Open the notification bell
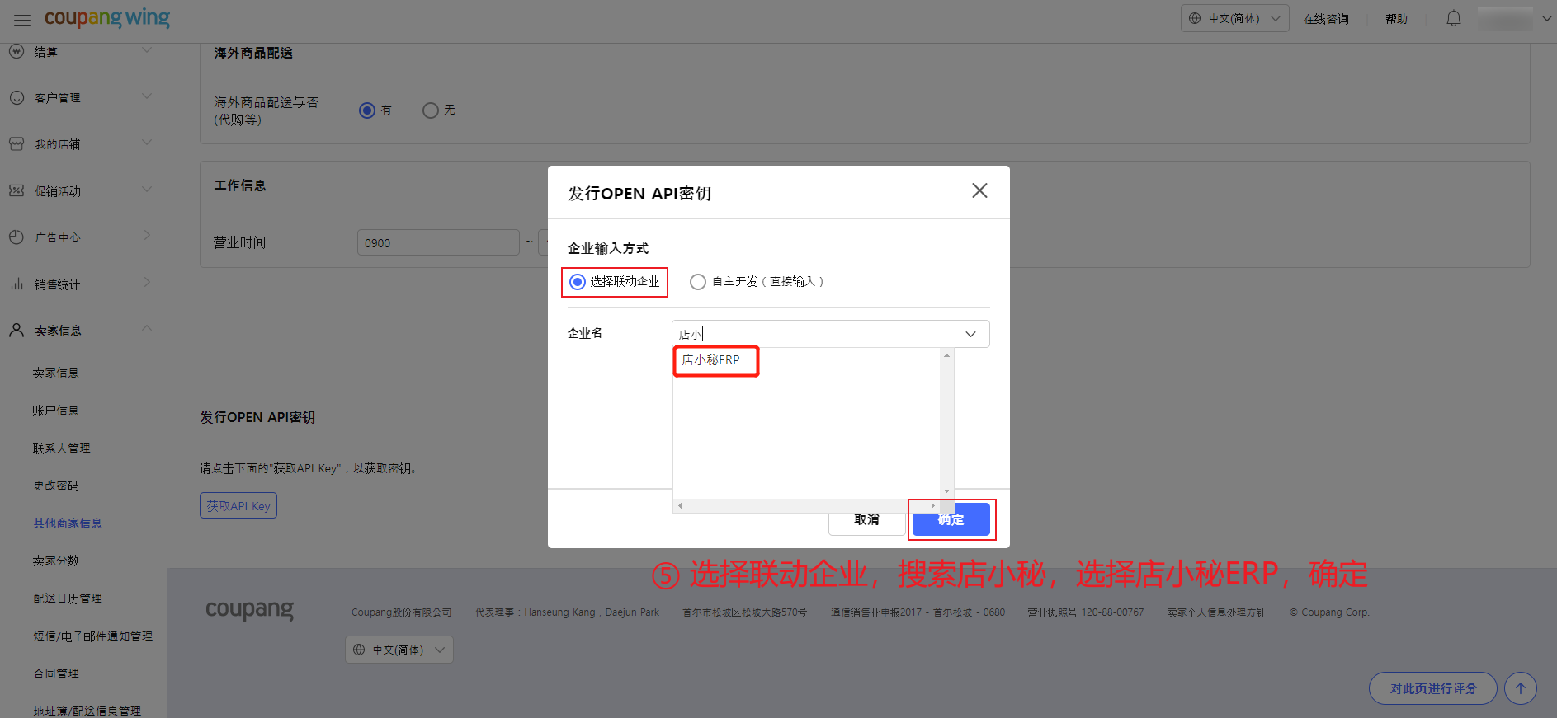This screenshot has width=1557, height=718. (1454, 18)
